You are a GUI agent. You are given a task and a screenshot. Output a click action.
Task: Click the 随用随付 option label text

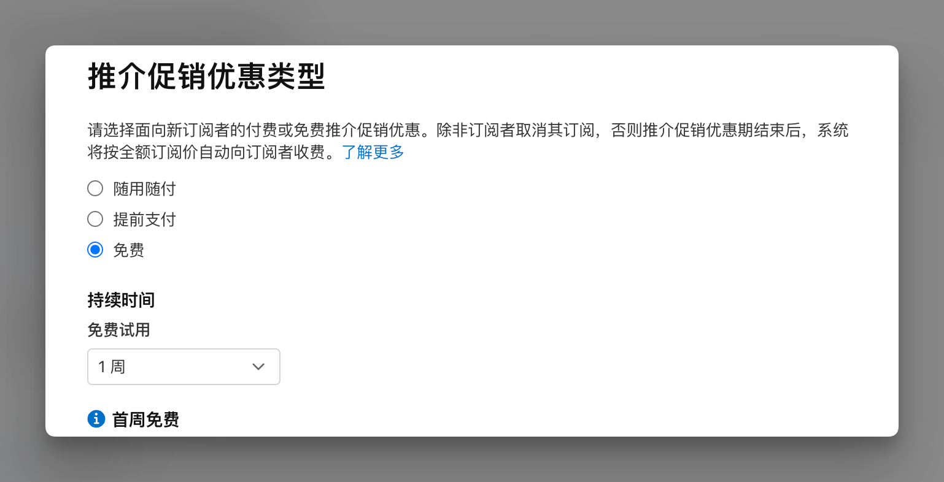point(144,189)
